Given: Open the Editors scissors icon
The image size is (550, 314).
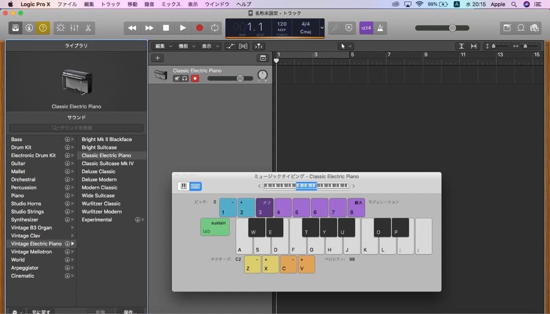Looking at the screenshot, I should [x=88, y=28].
